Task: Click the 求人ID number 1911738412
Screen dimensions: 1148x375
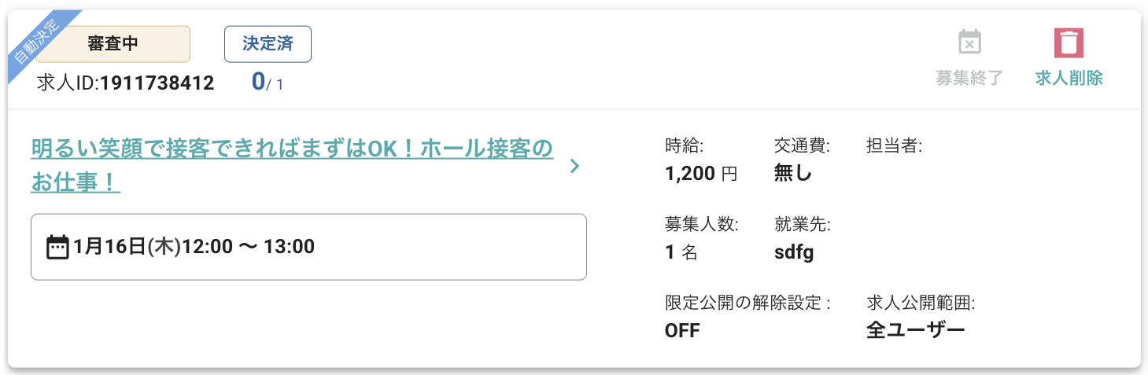Action: point(156,83)
